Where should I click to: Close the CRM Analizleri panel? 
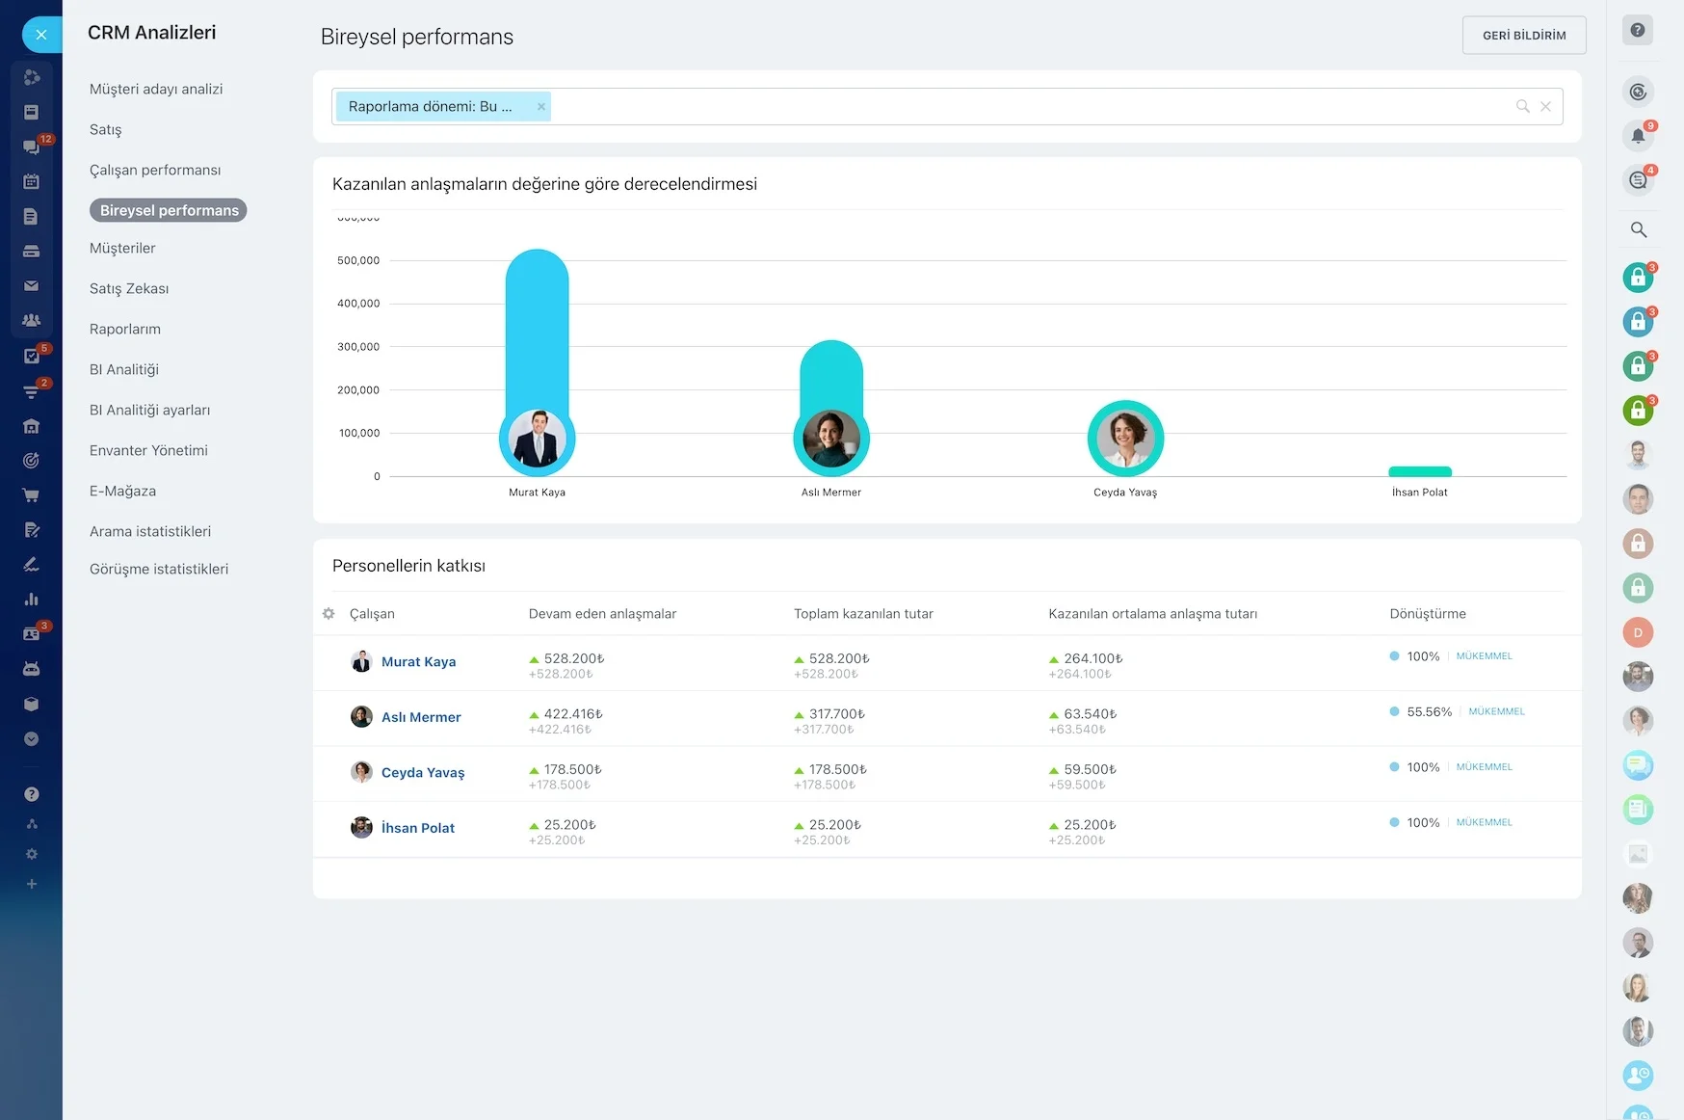[41, 35]
